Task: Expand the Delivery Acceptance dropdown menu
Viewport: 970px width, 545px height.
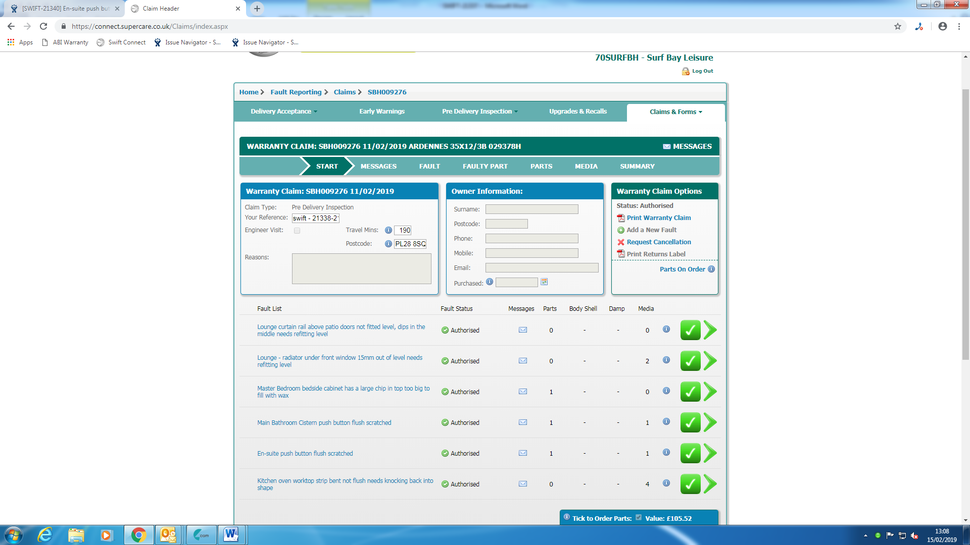Action: pos(284,112)
